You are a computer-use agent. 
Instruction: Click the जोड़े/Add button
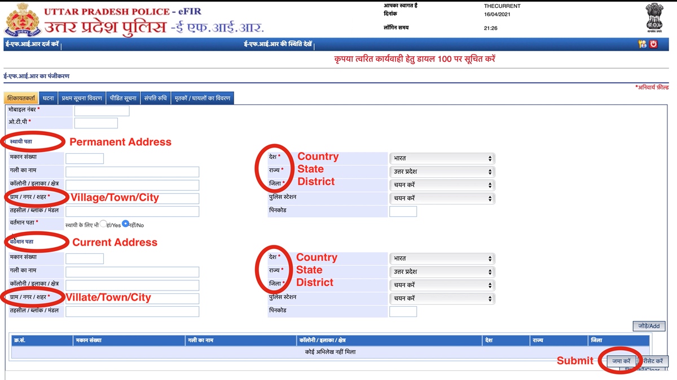[649, 326]
